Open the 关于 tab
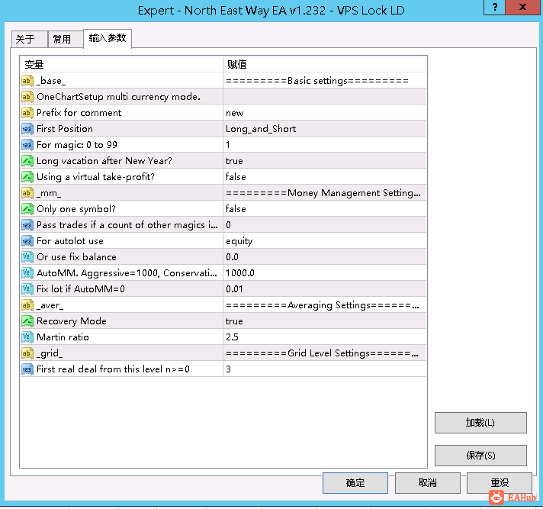This screenshot has width=543, height=509. coord(30,39)
